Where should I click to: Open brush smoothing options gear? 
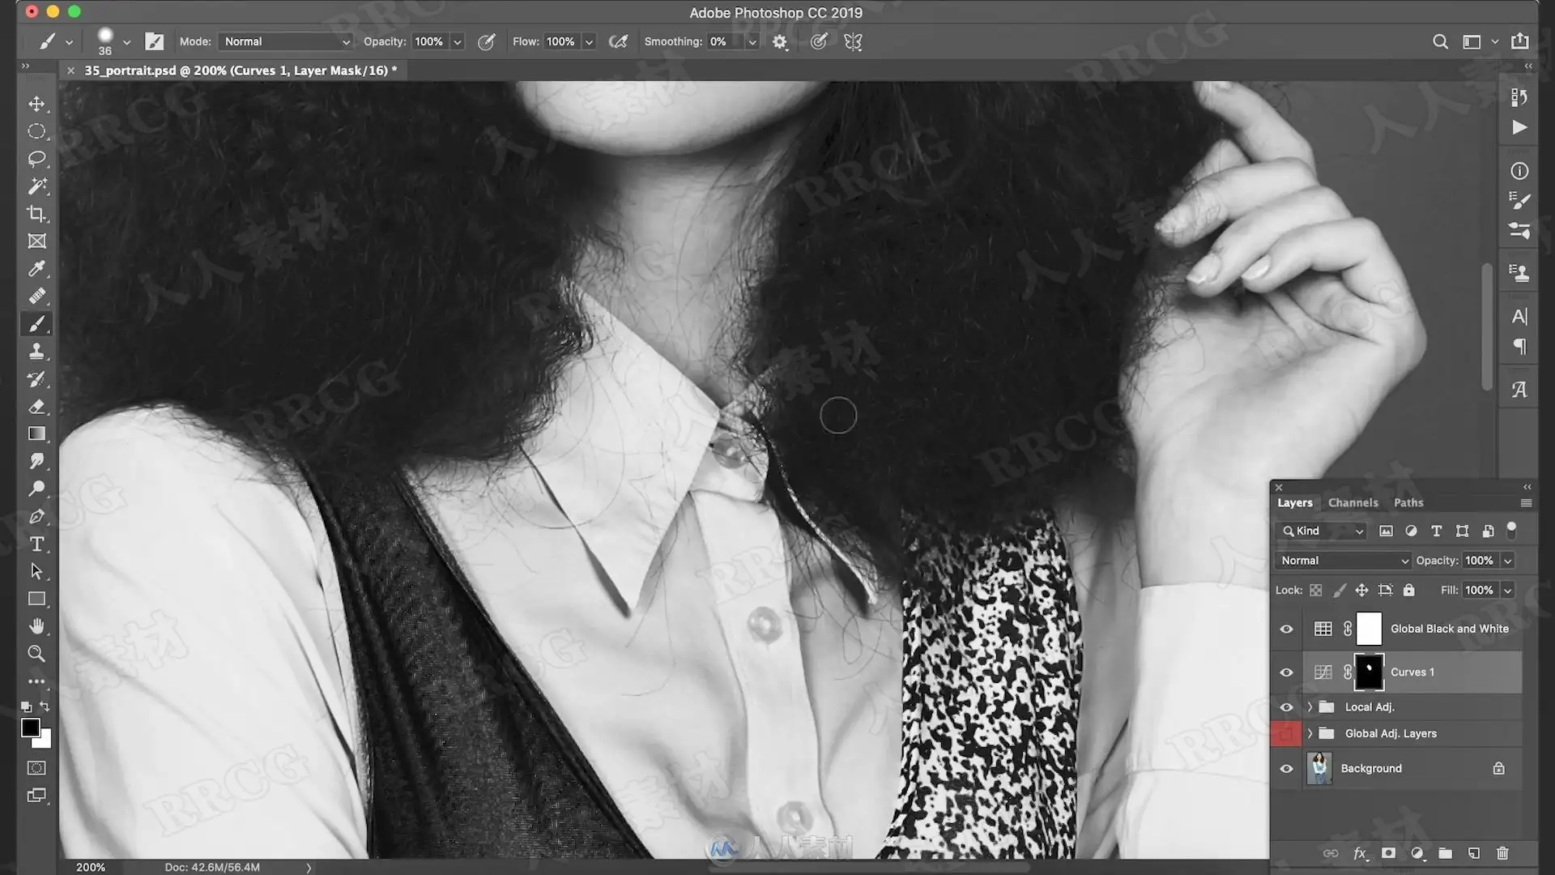tap(780, 42)
